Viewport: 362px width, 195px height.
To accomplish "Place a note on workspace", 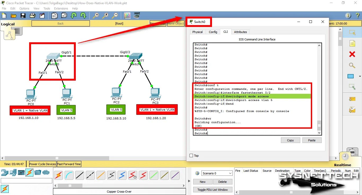I will point(352,43).
